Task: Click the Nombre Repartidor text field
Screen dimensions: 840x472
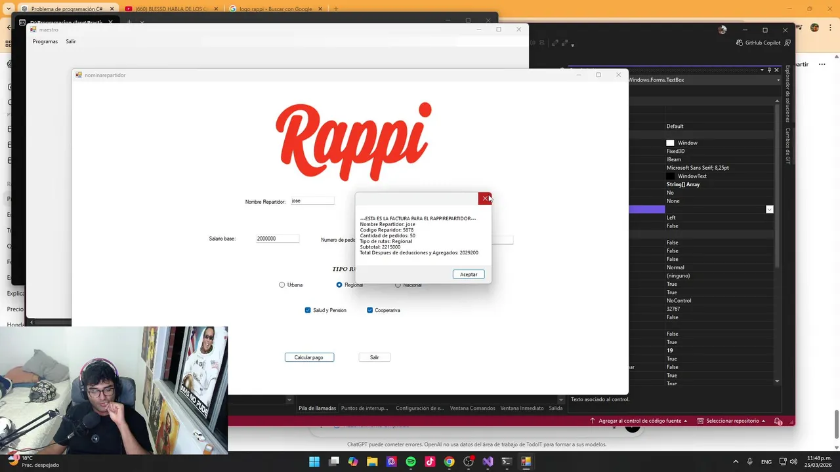Action: tap(312, 201)
